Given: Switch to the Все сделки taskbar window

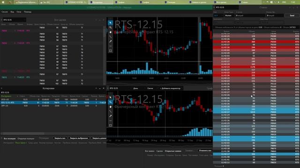Looking at the screenshot, I should click(x=225, y=2).
